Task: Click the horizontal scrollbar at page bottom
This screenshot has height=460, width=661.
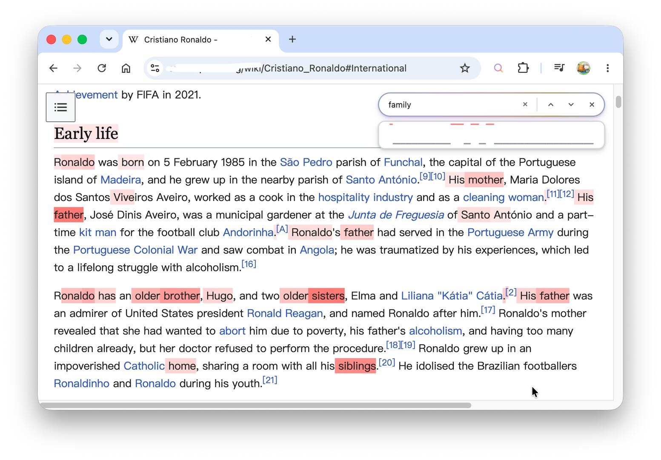Action: pos(255,405)
